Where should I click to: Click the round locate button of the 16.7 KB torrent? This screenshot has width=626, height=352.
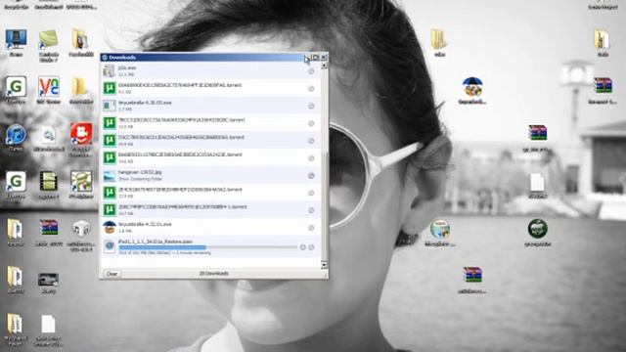[311, 210]
